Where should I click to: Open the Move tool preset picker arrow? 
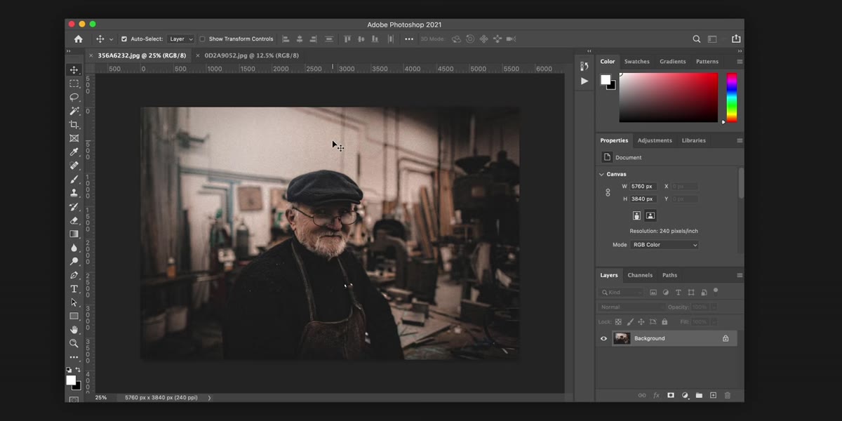(x=111, y=39)
